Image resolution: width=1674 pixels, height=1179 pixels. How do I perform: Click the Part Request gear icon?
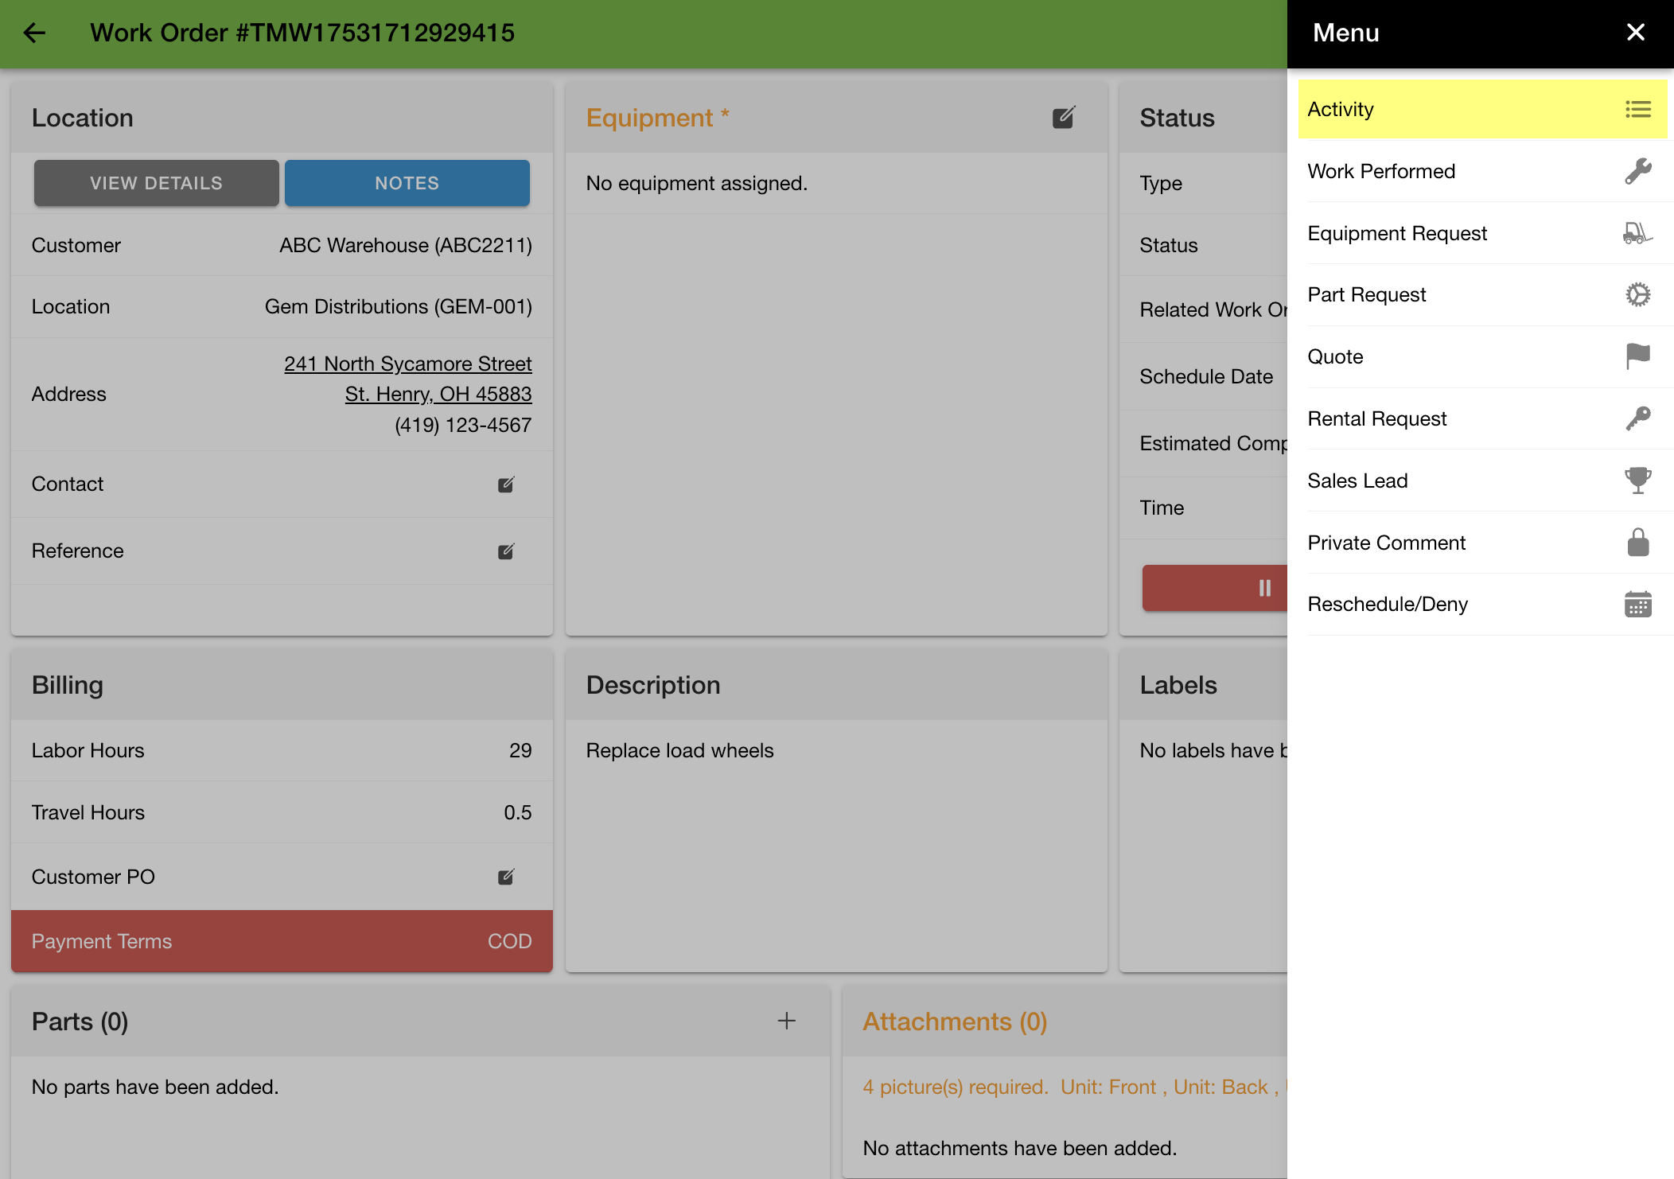tap(1637, 295)
